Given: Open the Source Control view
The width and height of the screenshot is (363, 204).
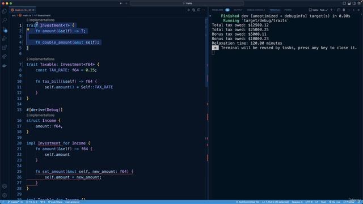Looking at the screenshot, I should pos(5,29).
